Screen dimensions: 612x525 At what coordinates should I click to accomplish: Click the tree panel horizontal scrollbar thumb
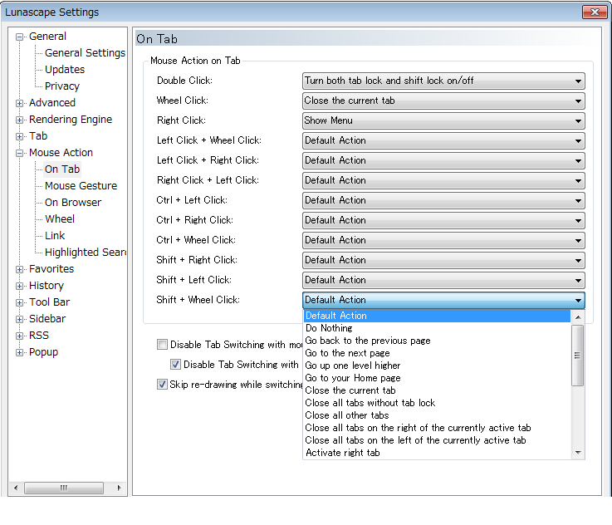[x=64, y=488]
